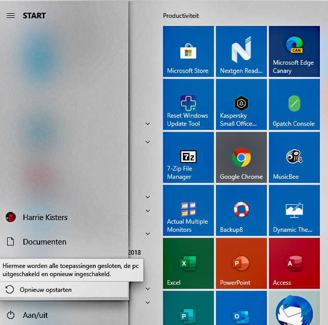Launch Access database tile
Screen dimensions: 328x325
pyautogui.click(x=294, y=263)
